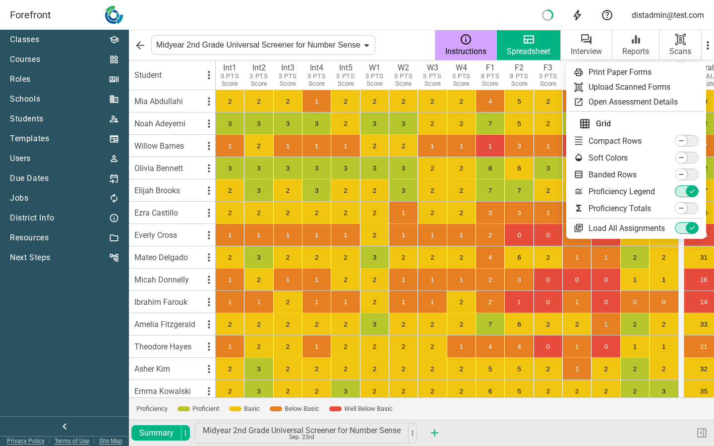This screenshot has width=714, height=446.
Task: Open the Student column options menu
Action: click(x=209, y=75)
